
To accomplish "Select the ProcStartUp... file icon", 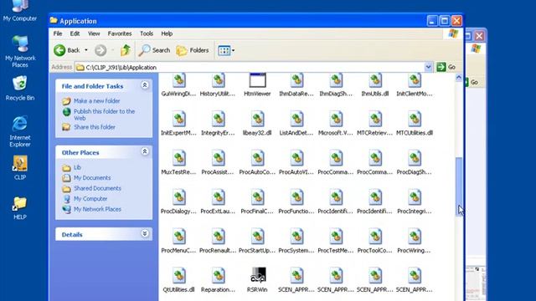I will 257,237.
